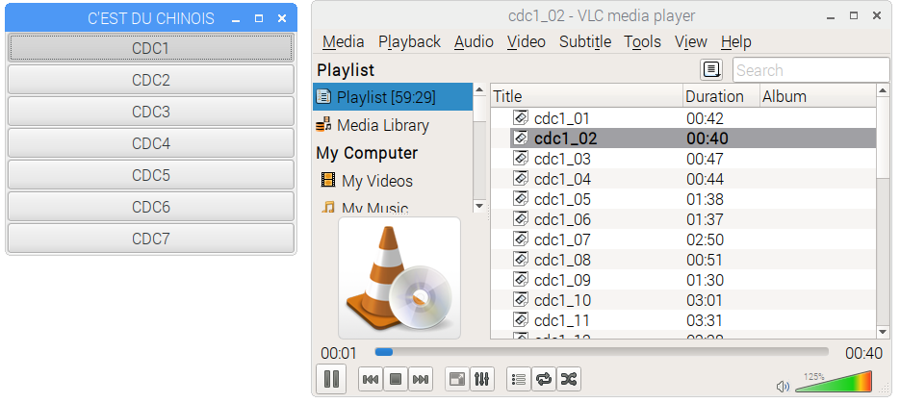
Task: Open the Help menu
Action: pos(735,42)
